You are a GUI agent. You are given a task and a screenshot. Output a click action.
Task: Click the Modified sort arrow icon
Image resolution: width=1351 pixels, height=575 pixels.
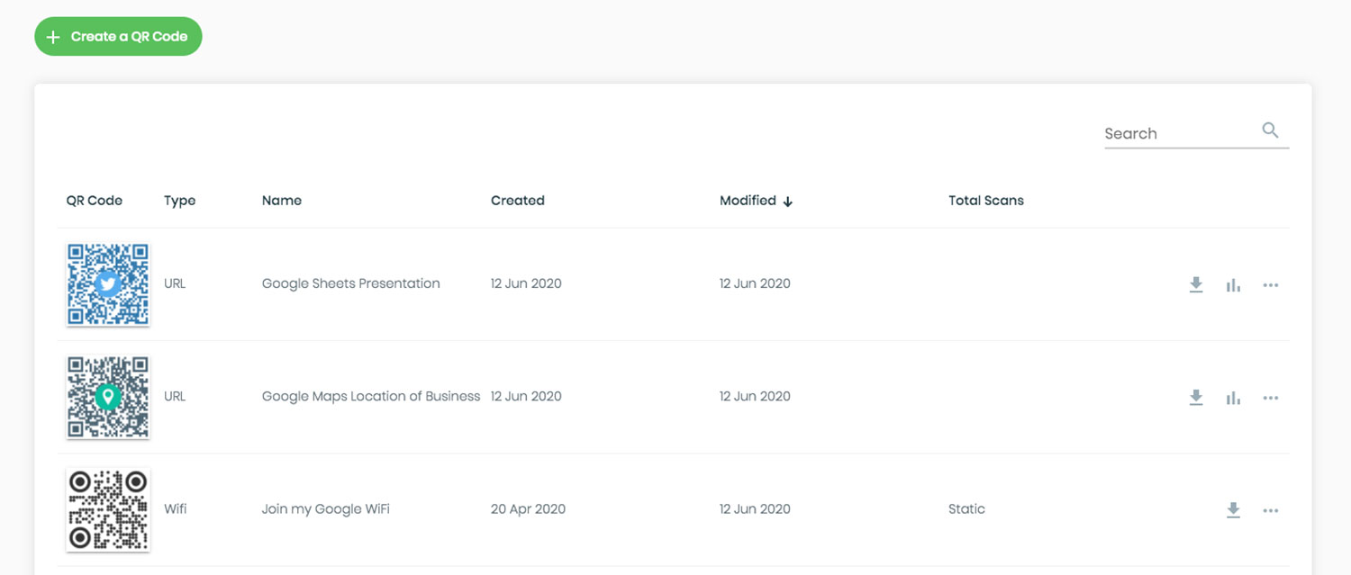click(x=788, y=202)
